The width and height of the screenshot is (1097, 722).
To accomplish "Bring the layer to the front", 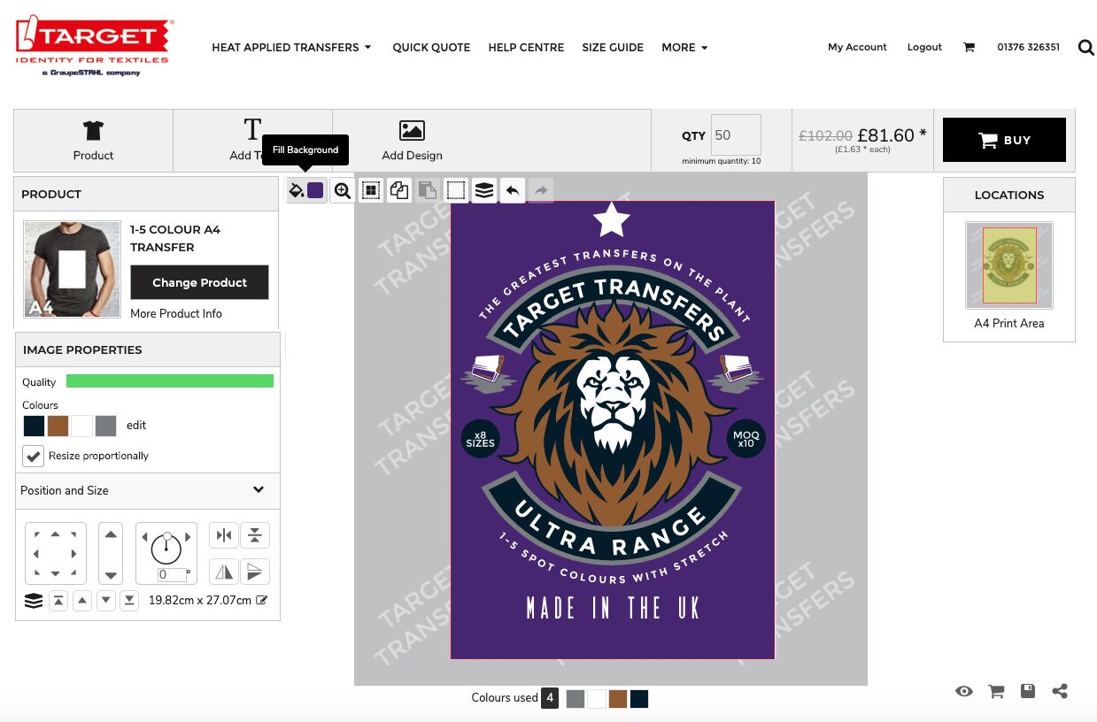I will tap(58, 601).
